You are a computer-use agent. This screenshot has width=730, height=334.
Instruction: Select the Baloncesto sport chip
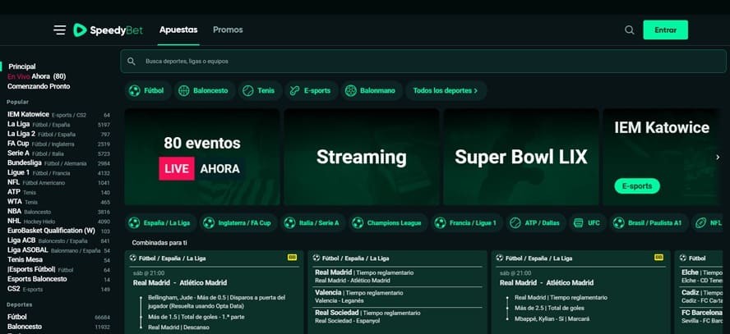click(x=205, y=90)
